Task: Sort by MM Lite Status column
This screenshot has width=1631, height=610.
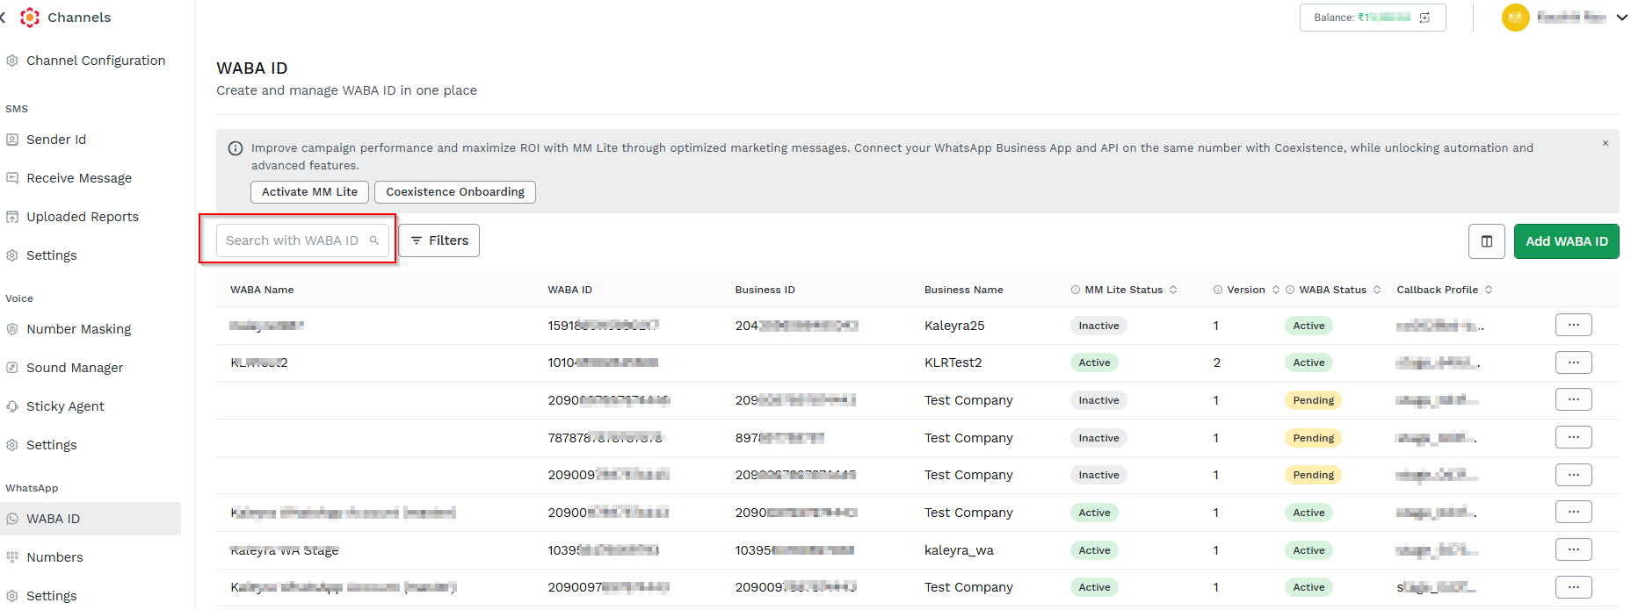Action: (x=1172, y=290)
